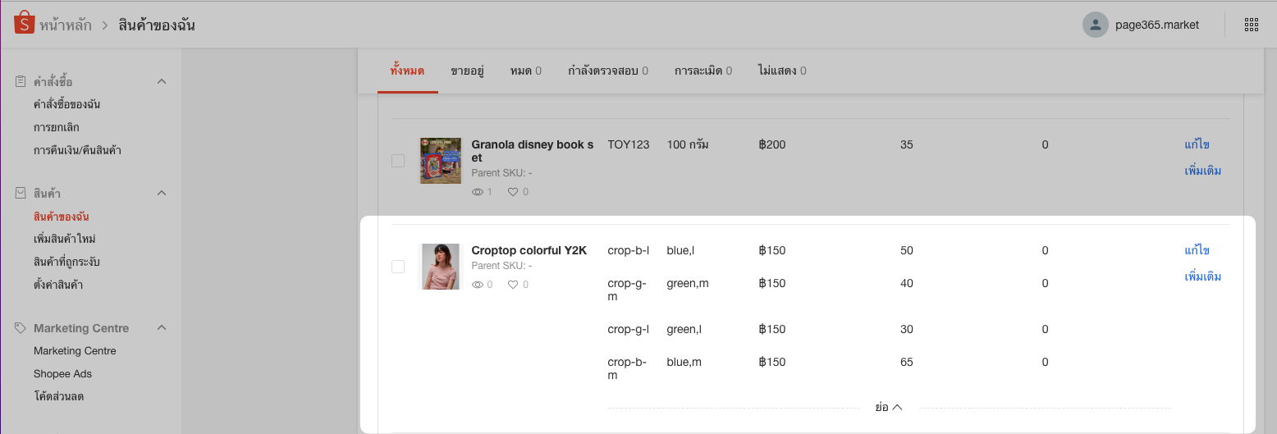Select the Croptop colorful Y2K checkbox
Image resolution: width=1277 pixels, height=434 pixels.
[398, 267]
